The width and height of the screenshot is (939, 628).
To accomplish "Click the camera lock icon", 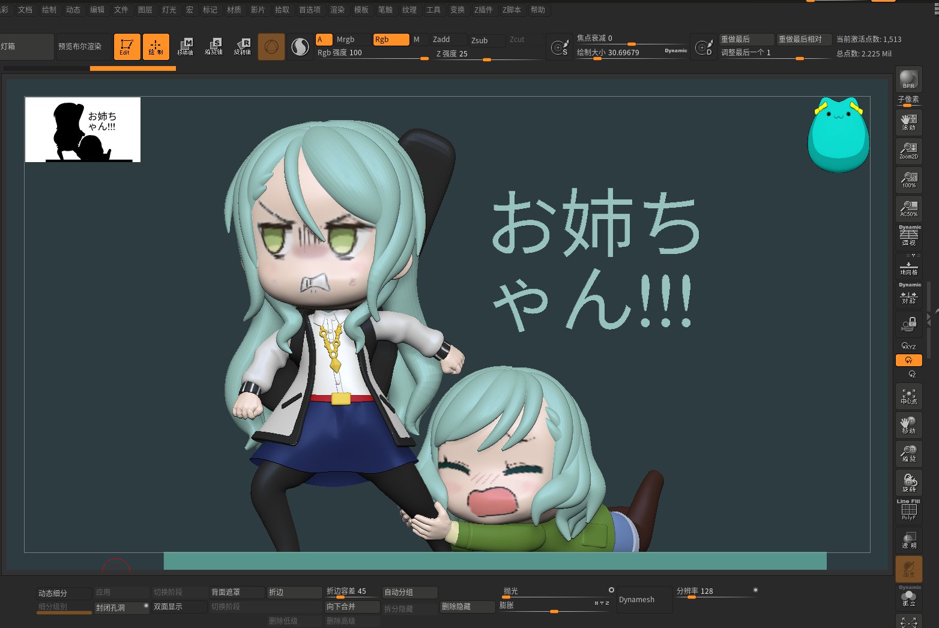I will click(x=909, y=324).
